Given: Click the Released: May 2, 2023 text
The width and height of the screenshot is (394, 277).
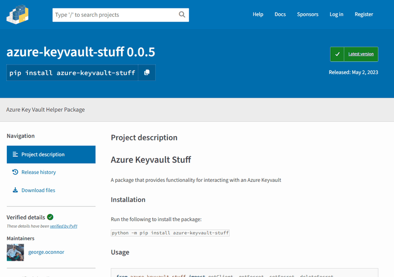Looking at the screenshot, I should click(353, 72).
